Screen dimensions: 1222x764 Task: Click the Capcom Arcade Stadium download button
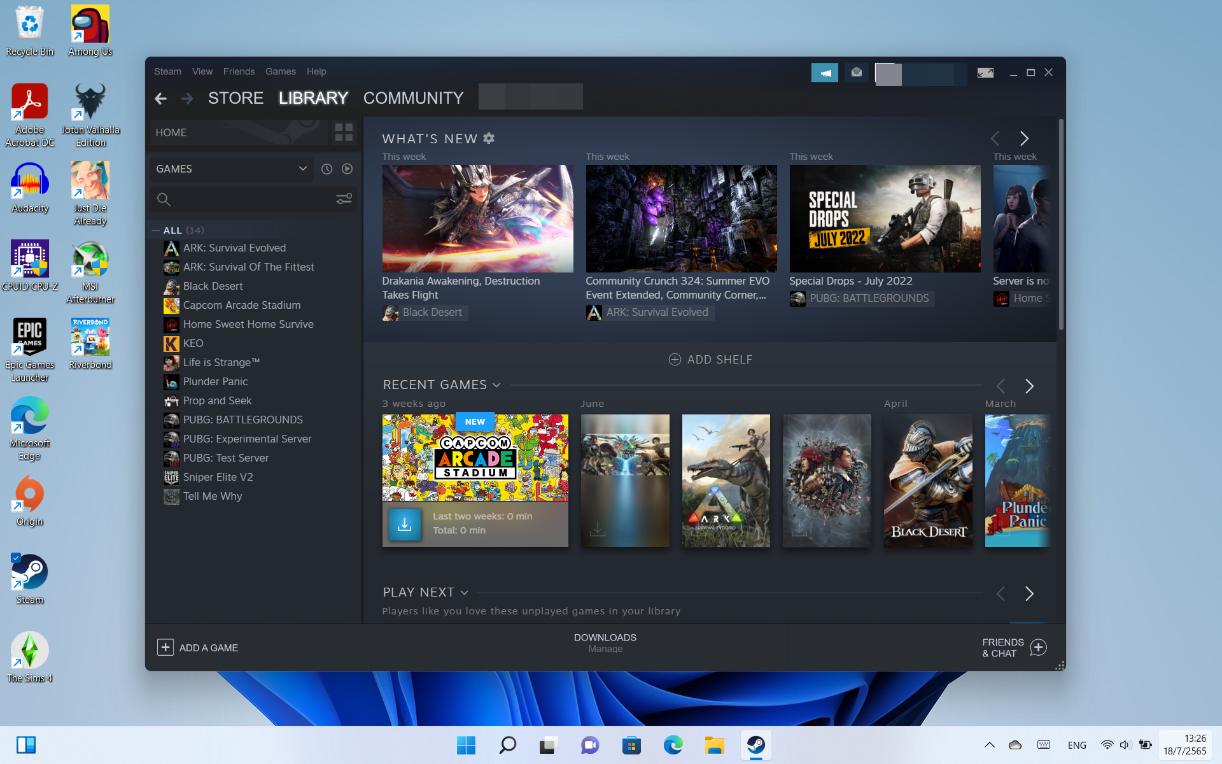point(405,524)
